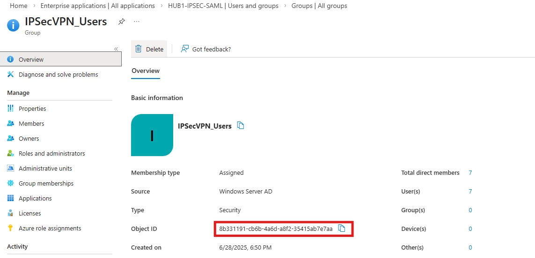Click the Diagnose wrench icon

[x=11, y=74]
